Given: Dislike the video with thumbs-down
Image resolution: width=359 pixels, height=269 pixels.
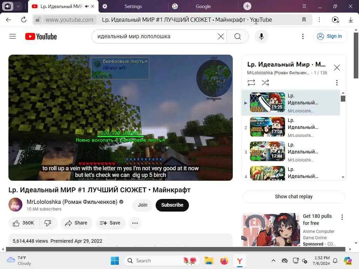Looking at the screenshot, I should coord(48,223).
